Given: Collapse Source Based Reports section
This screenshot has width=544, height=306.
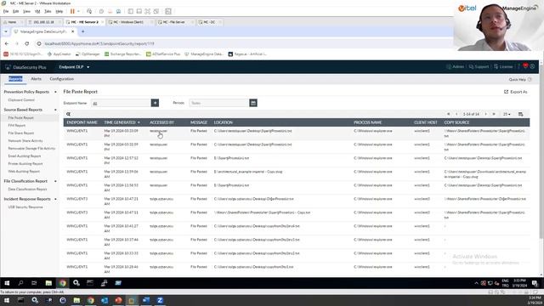Looking at the screenshot, I should (55, 110).
